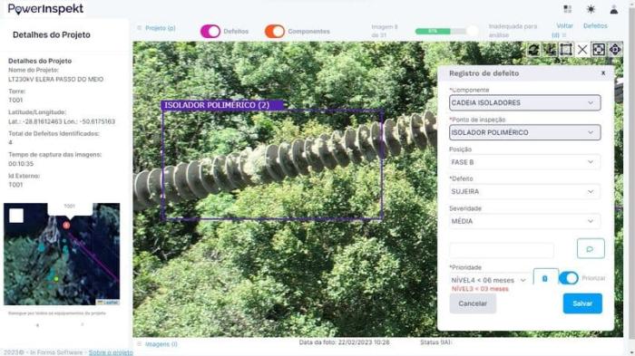Viewport: 635px width, 356px height.
Task: Click the import arrow icon in image toolbar
Action: (x=550, y=49)
